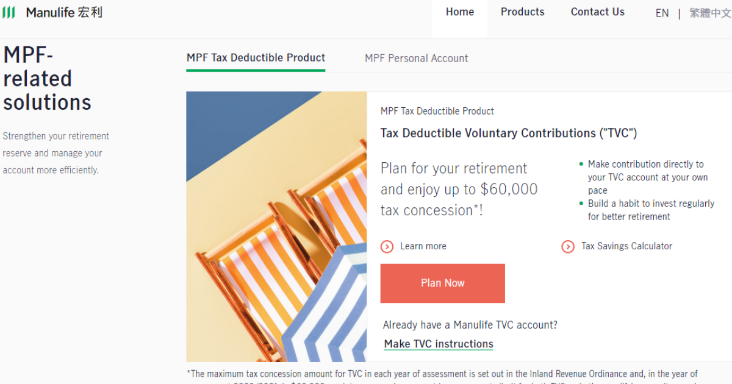732x384 pixels.
Task: Click the circled arrow icon beside Learn more
Action: pos(387,247)
